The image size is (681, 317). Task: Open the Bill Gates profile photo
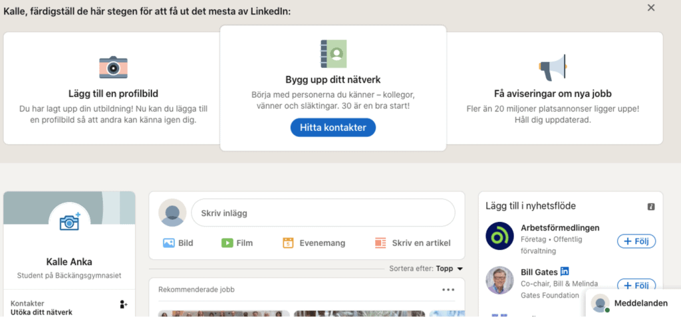point(499,280)
